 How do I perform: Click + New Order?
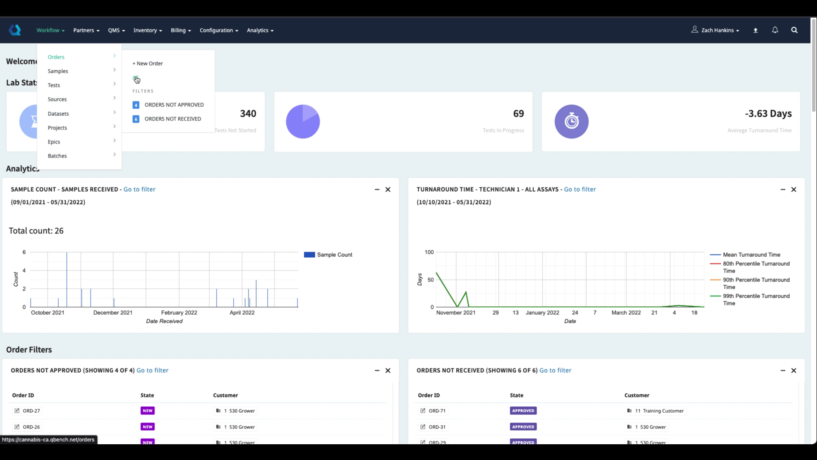click(x=148, y=63)
